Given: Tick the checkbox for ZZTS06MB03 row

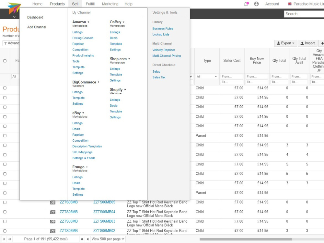Looking at the screenshot, I should [x=5, y=221].
